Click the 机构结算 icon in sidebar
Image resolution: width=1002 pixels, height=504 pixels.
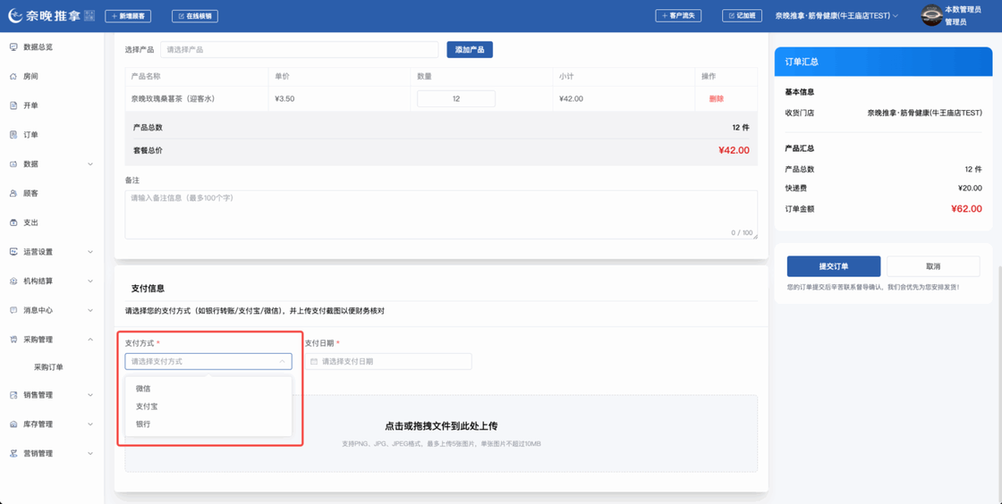click(13, 281)
